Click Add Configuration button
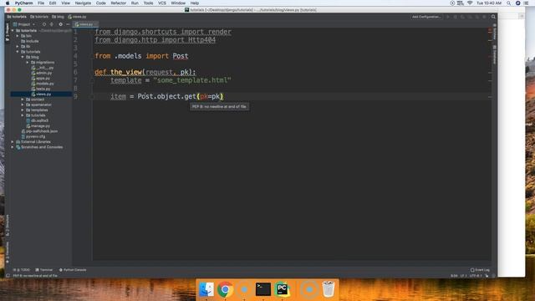Image resolution: width=535 pixels, height=301 pixels. coord(426,17)
